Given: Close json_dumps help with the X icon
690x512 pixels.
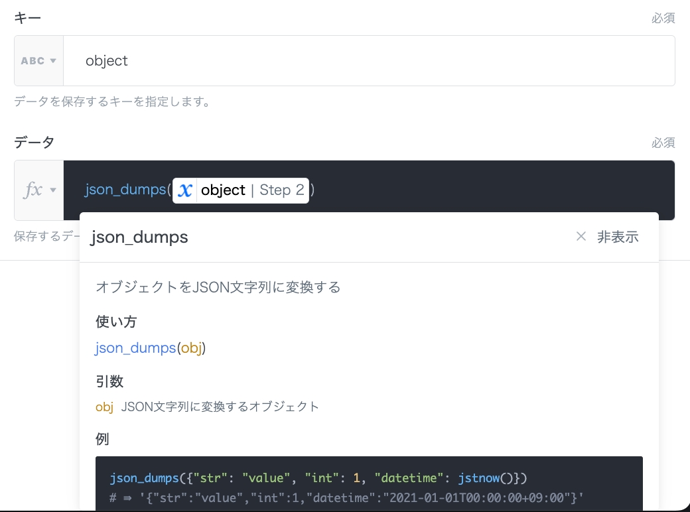Looking at the screenshot, I should point(581,237).
